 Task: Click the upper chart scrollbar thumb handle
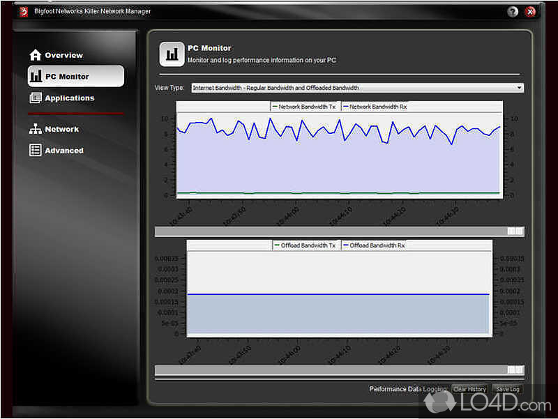coord(515,231)
